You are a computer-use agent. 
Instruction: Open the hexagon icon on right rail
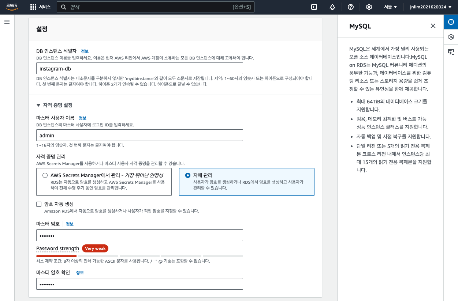coord(451,37)
